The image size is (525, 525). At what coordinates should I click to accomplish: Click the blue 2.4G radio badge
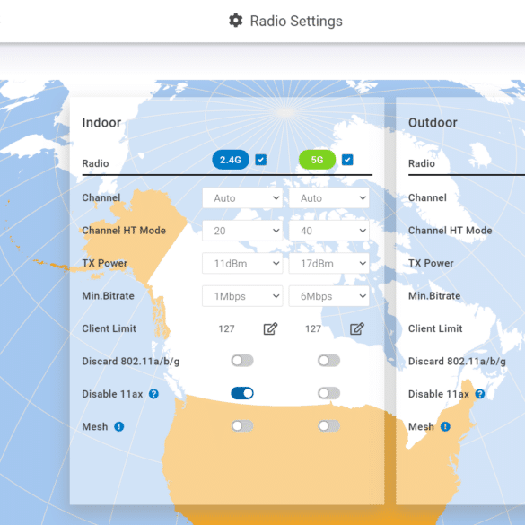pos(231,160)
